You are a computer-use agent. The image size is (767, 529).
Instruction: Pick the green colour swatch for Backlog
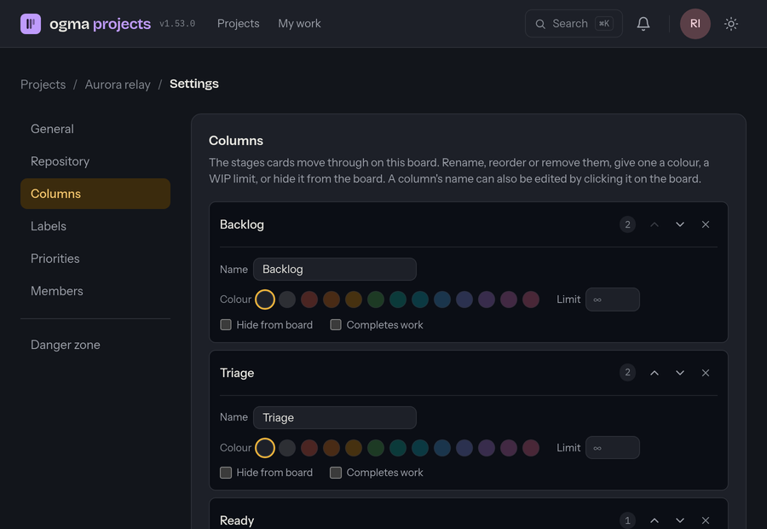point(376,299)
